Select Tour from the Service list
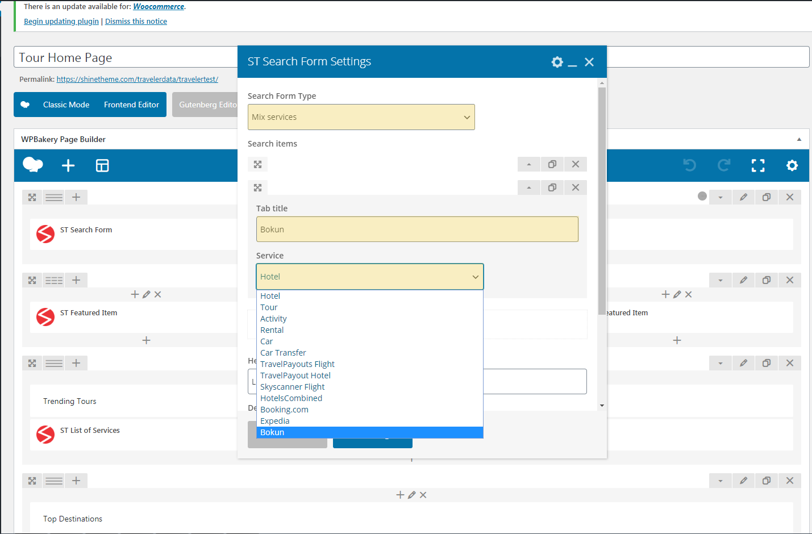The height and width of the screenshot is (534, 812). (x=370, y=307)
